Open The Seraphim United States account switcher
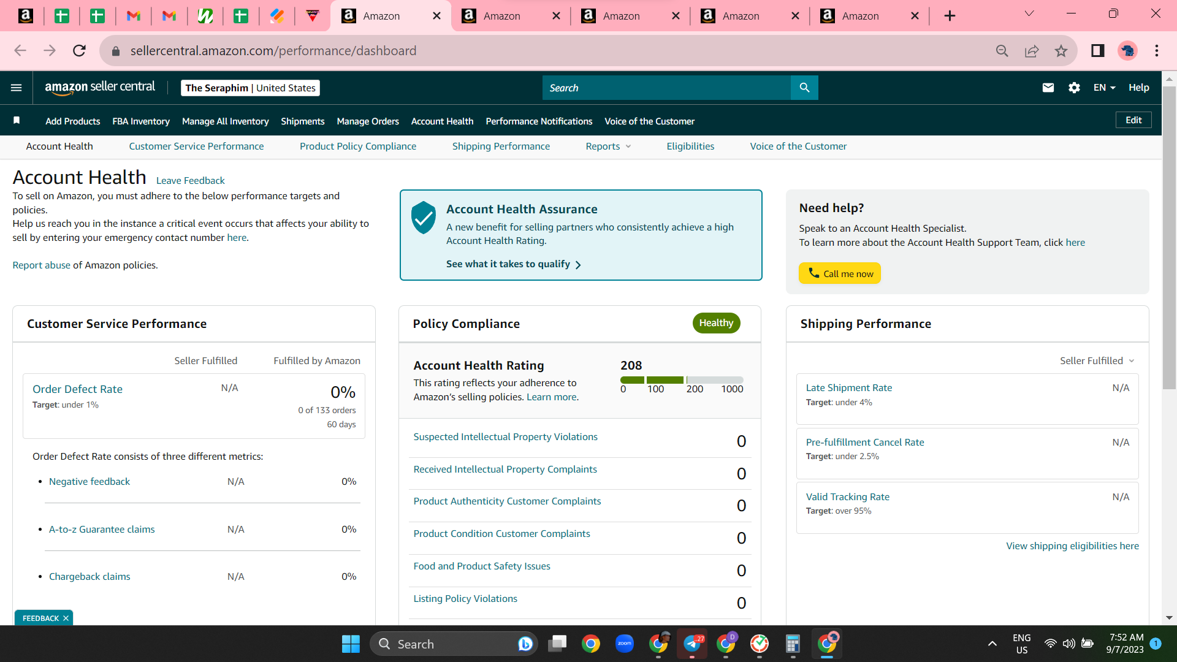The width and height of the screenshot is (1177, 662). pos(250,88)
